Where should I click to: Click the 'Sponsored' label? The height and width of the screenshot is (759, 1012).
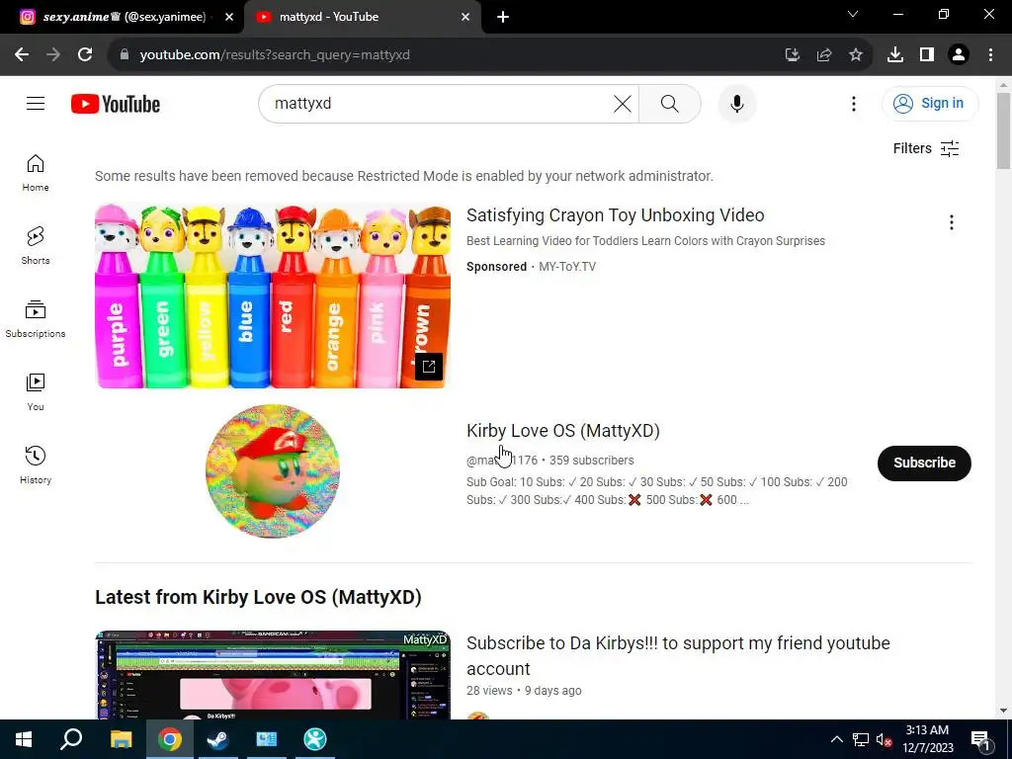tap(496, 267)
